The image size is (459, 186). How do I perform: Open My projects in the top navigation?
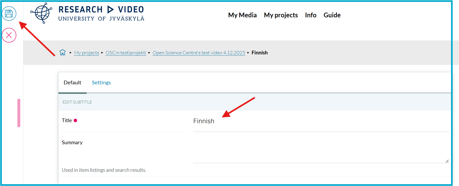281,15
